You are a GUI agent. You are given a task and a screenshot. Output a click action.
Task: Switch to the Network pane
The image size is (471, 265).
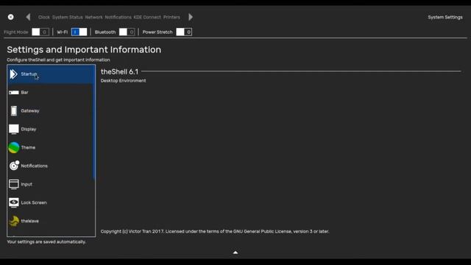click(x=93, y=17)
